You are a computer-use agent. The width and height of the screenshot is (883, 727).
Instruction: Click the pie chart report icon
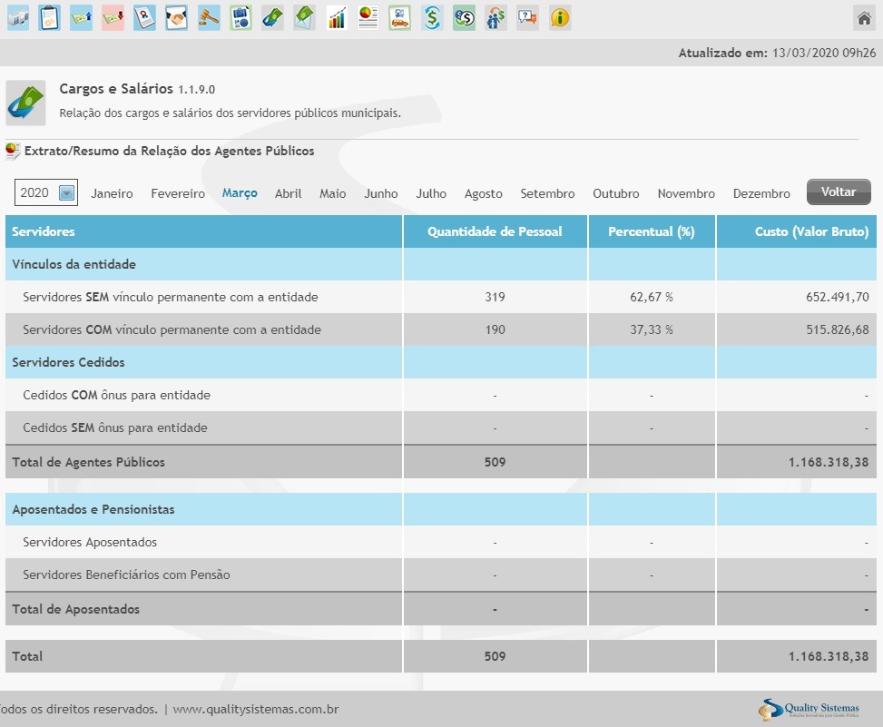pyautogui.click(x=368, y=17)
